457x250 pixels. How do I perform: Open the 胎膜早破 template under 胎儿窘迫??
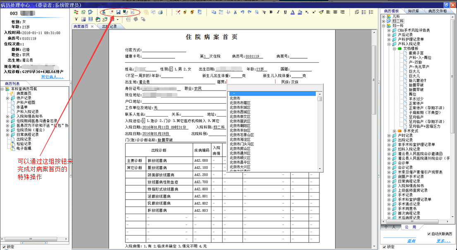[416, 85]
